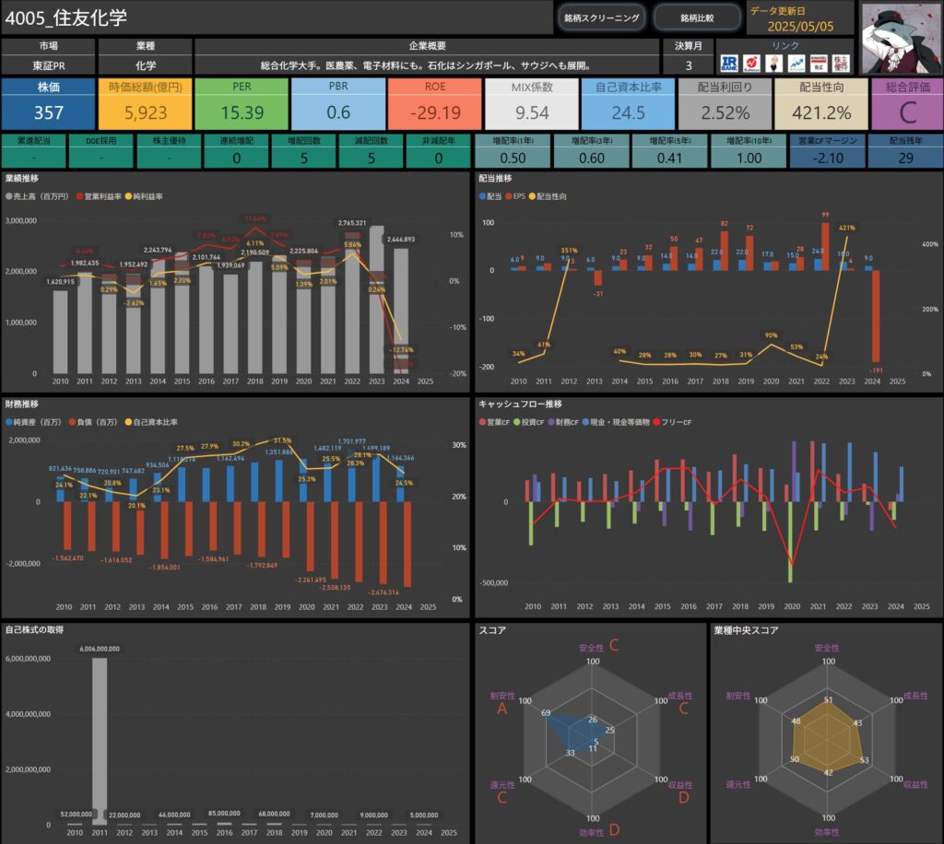Screen dimensions: 944x844
Task: Click the 財務推移 chart title
Action: [x=22, y=404]
